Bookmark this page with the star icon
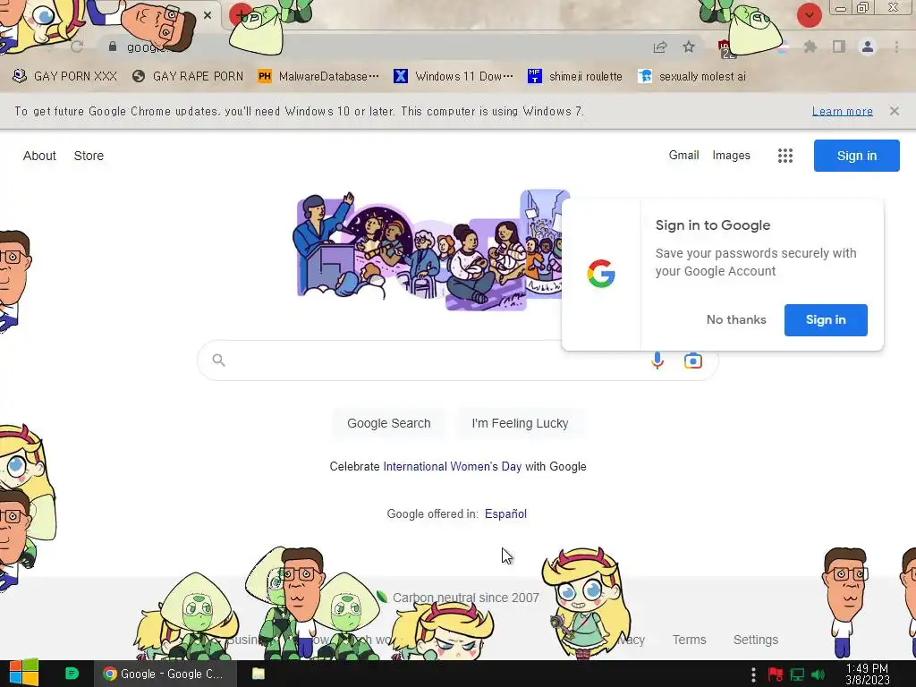The image size is (916, 687). click(690, 47)
